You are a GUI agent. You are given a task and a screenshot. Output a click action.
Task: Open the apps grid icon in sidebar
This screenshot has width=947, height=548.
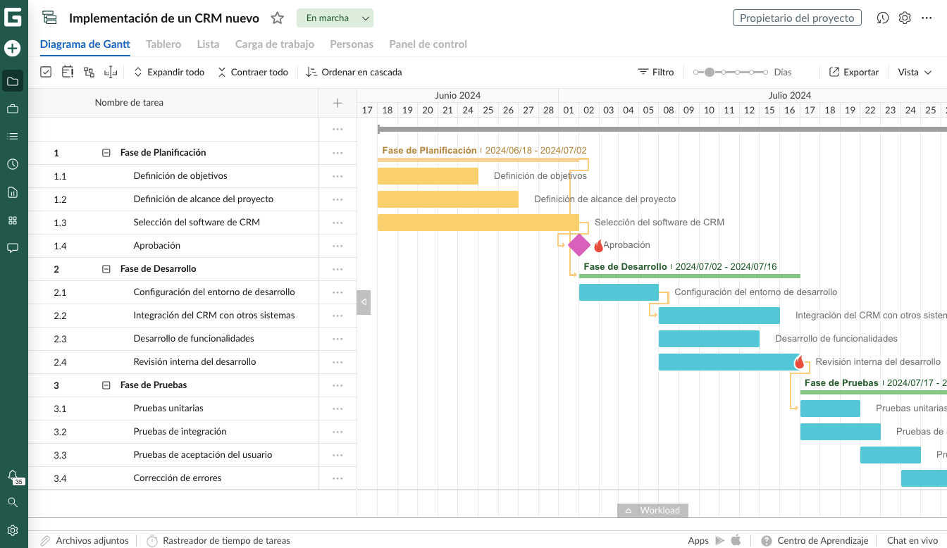(13, 220)
